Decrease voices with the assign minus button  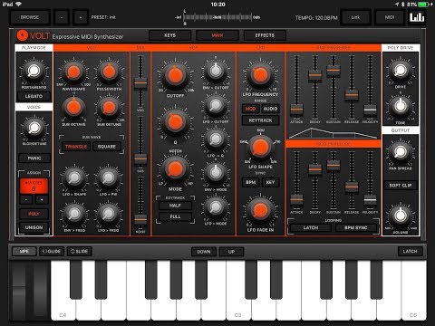pos(26,199)
